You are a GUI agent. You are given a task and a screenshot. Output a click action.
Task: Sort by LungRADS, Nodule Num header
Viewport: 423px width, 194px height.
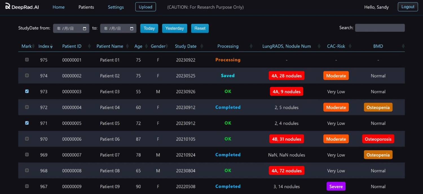[287, 46]
